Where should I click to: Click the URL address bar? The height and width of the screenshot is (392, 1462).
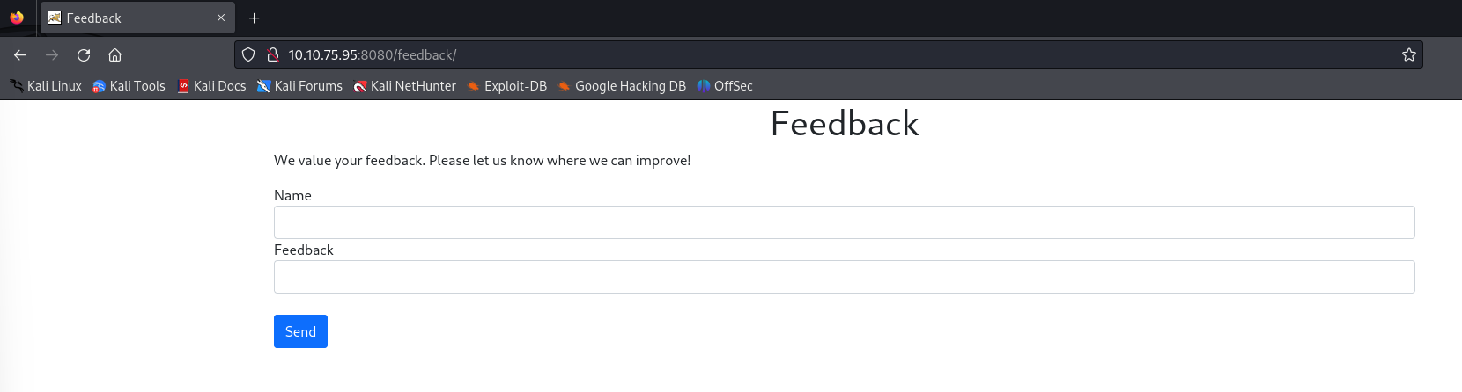click(x=793, y=54)
